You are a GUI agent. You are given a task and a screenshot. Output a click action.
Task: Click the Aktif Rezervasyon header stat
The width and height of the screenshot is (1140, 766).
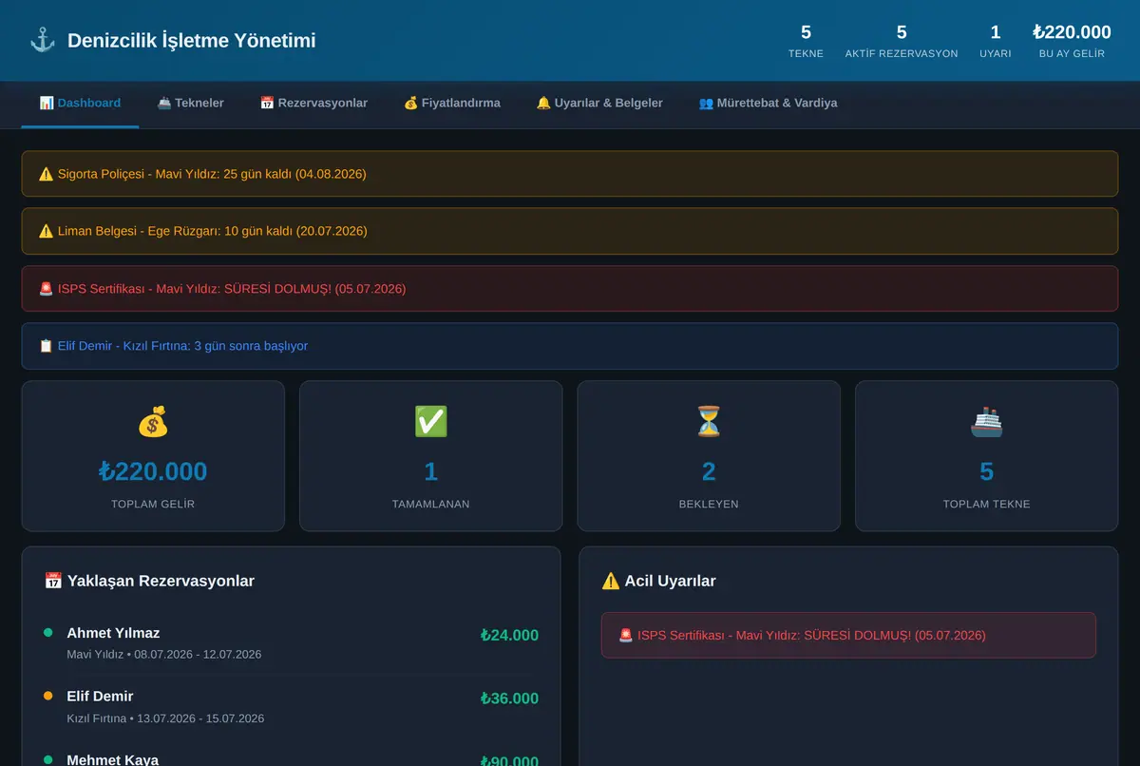click(902, 41)
